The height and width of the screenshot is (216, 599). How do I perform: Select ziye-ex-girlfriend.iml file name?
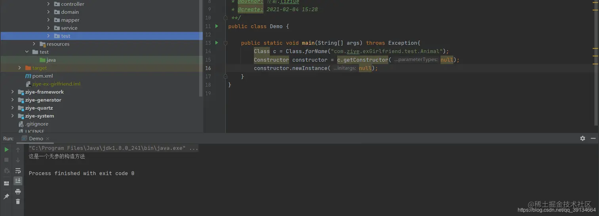coord(56,84)
